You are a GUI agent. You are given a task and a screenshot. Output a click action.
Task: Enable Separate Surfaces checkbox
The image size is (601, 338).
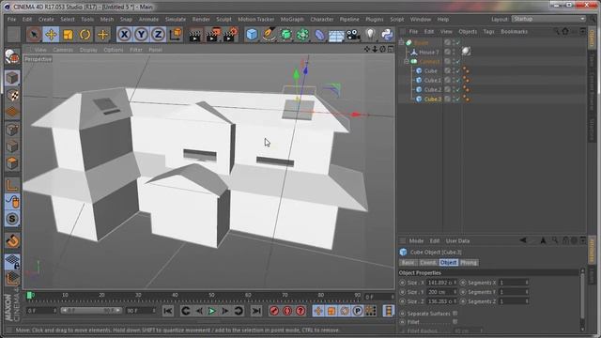pos(455,314)
